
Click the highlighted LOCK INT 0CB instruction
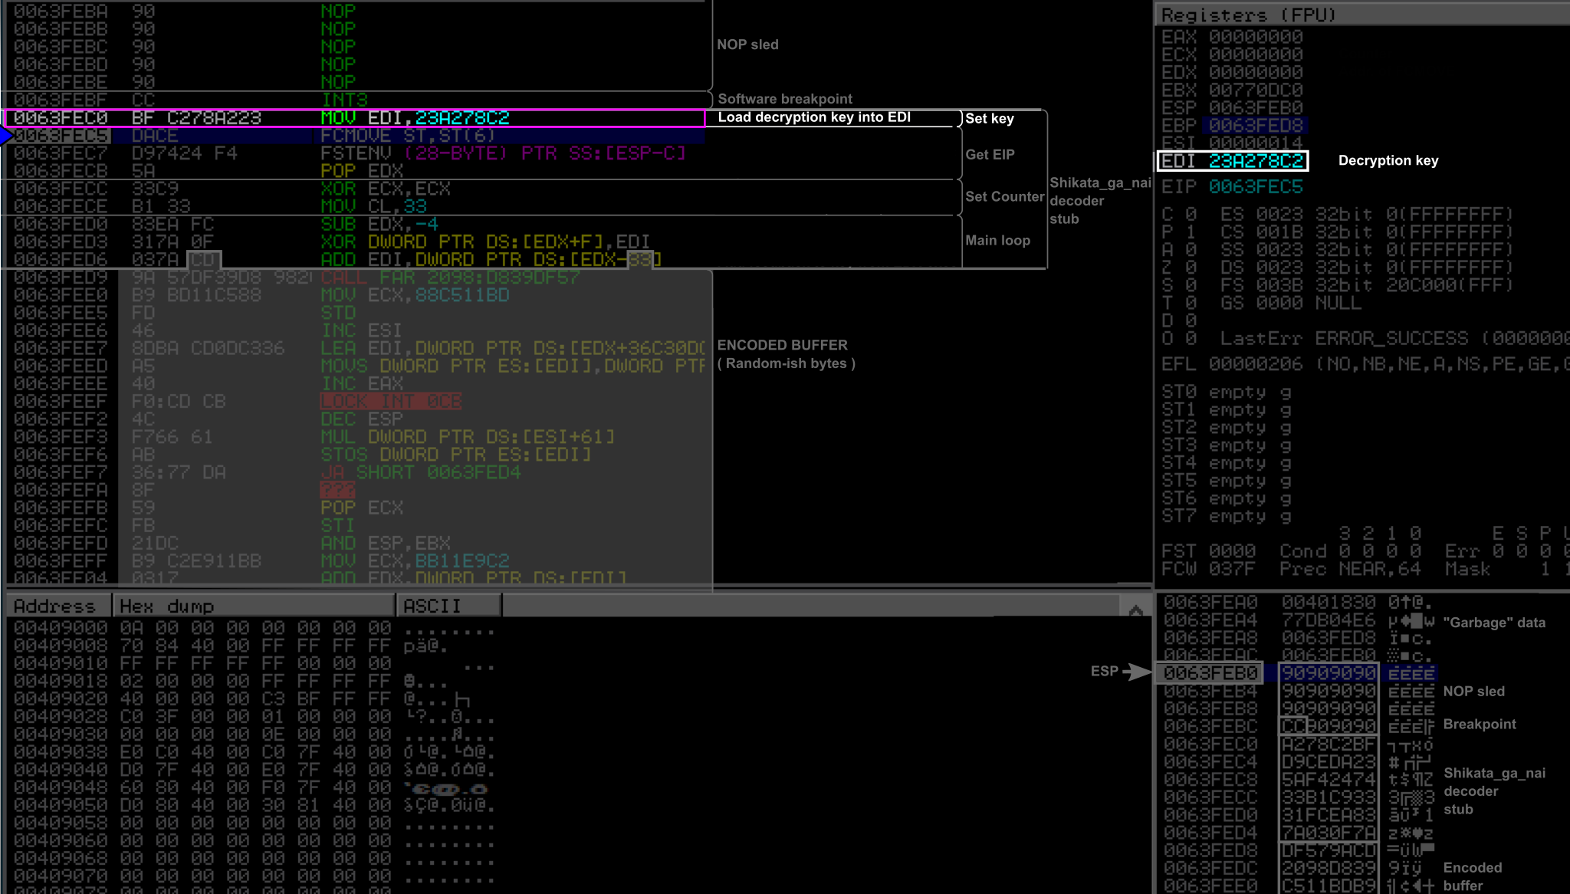coord(390,401)
